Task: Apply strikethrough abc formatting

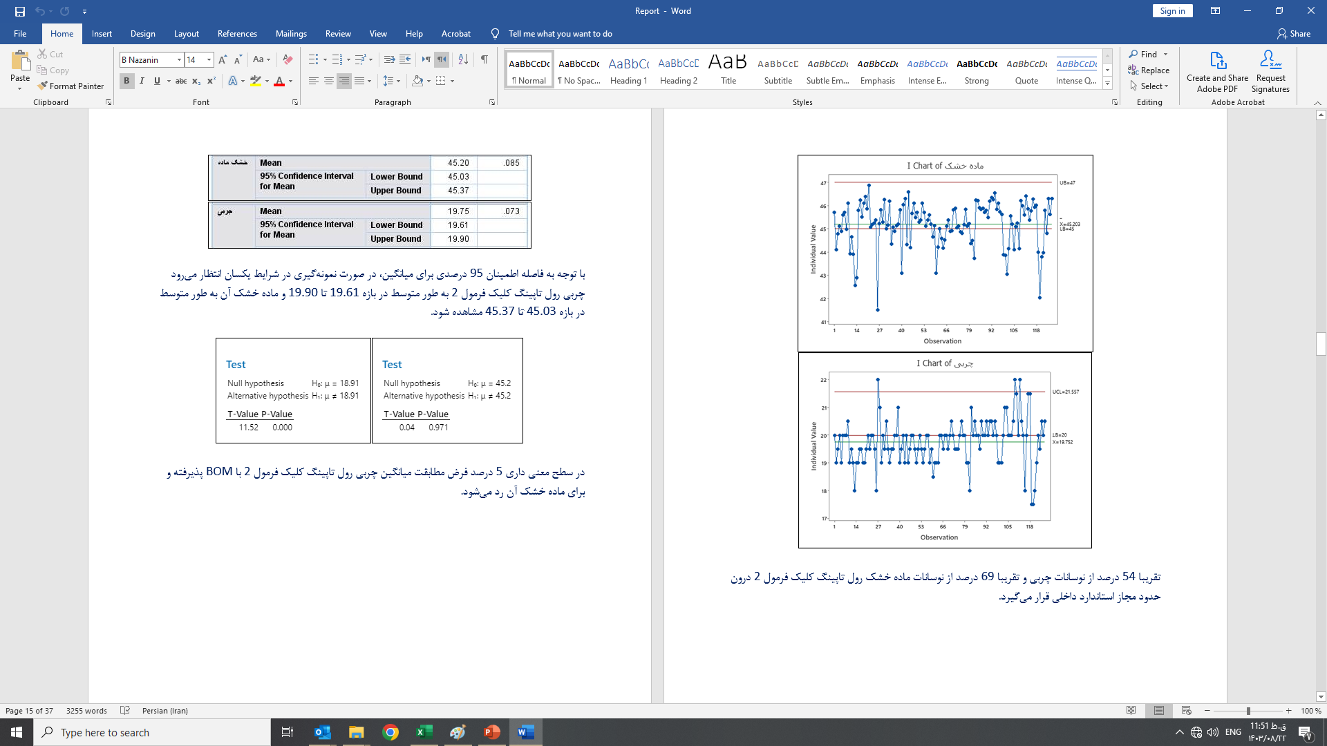Action: [181, 82]
